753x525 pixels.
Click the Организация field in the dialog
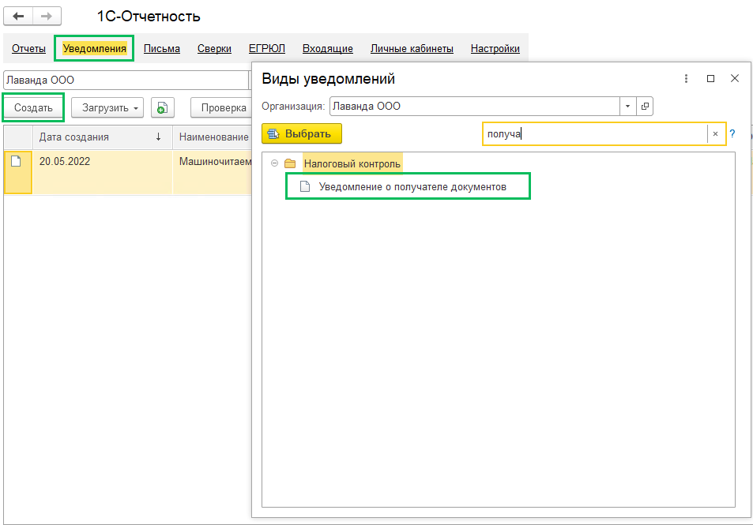point(474,106)
